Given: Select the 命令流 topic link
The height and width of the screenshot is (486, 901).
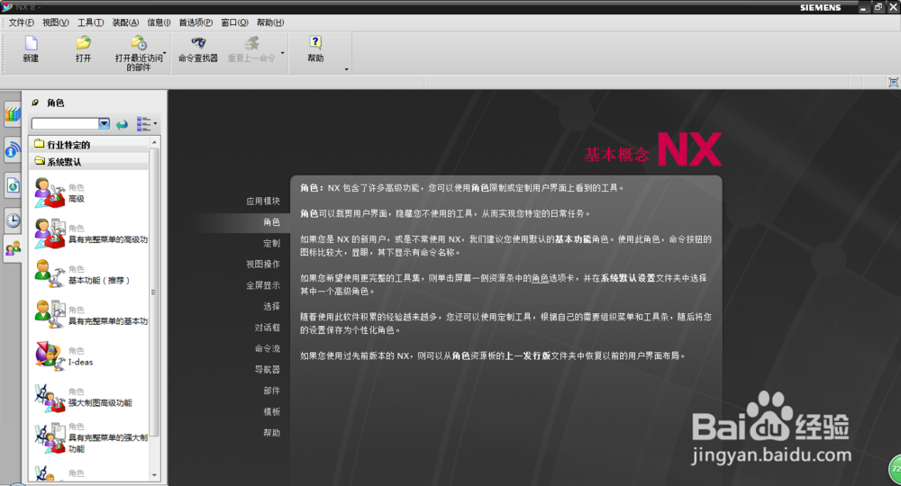Looking at the screenshot, I should click(268, 348).
